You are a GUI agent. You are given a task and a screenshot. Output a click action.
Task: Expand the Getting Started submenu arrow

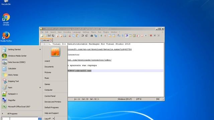(x=40, y=50)
